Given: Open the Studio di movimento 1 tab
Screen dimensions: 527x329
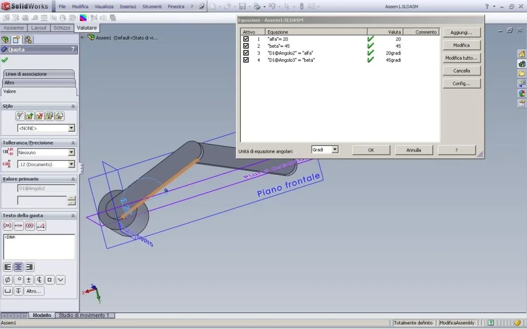Looking at the screenshot, I should 84,315.
